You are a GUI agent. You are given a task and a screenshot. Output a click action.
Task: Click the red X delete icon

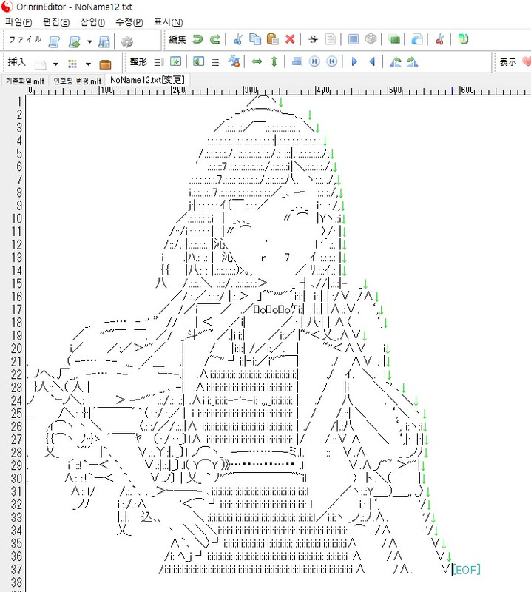290,39
